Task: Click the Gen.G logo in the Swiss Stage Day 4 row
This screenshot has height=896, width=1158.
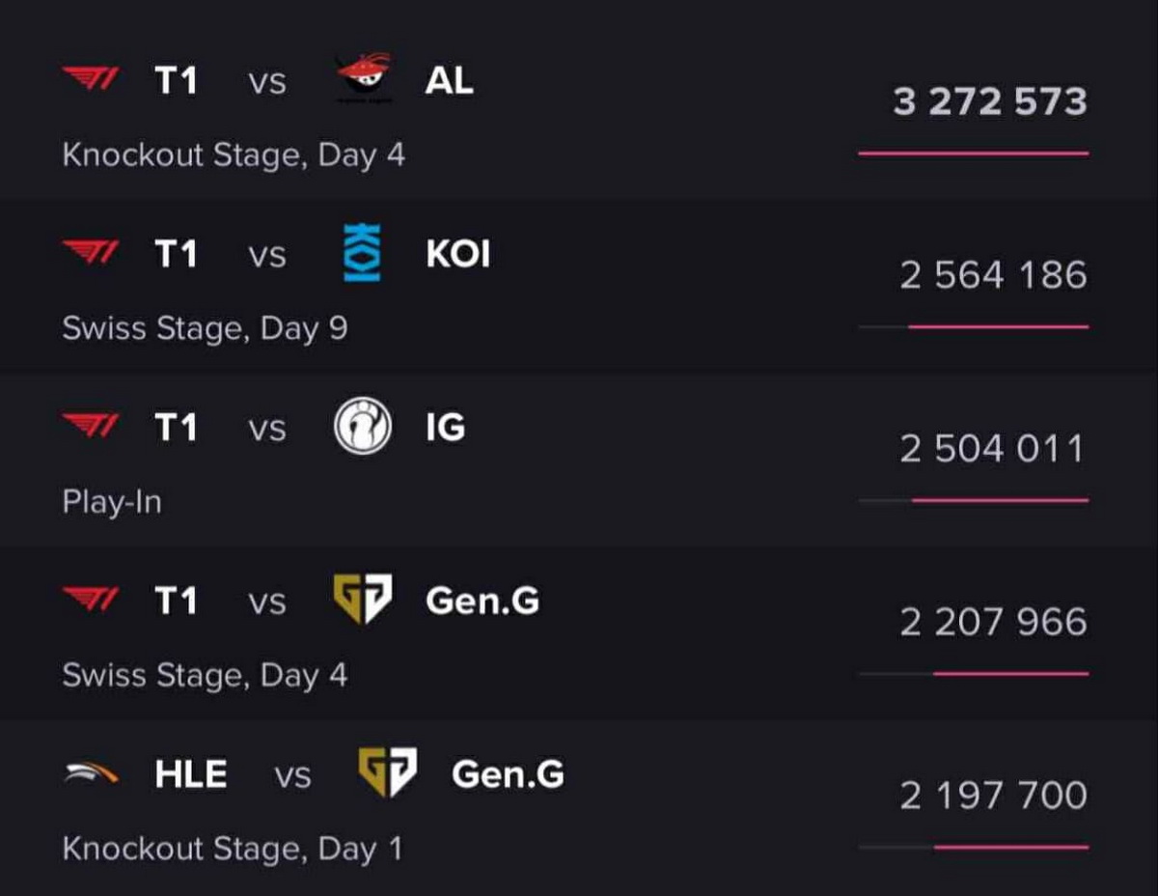Action: (x=362, y=600)
